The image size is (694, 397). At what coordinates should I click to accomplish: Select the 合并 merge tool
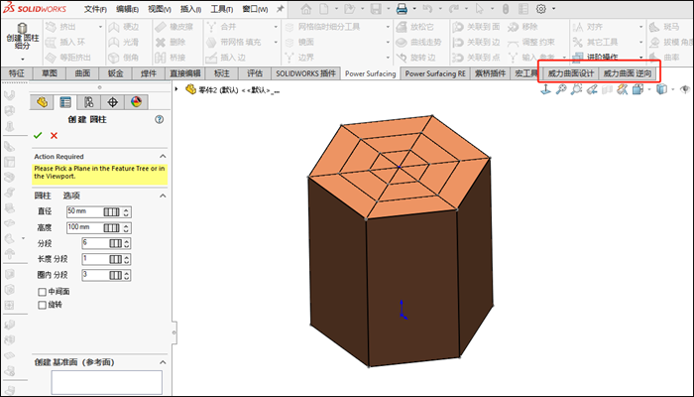221,27
